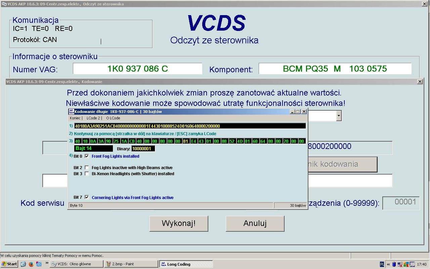Expand hidden quick launch items chevron

(47, 263)
